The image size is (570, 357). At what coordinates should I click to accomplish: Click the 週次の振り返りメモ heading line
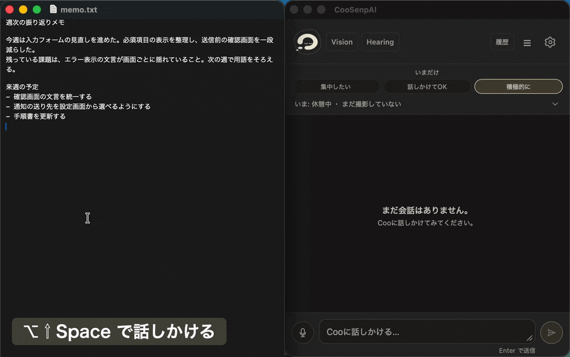35,23
